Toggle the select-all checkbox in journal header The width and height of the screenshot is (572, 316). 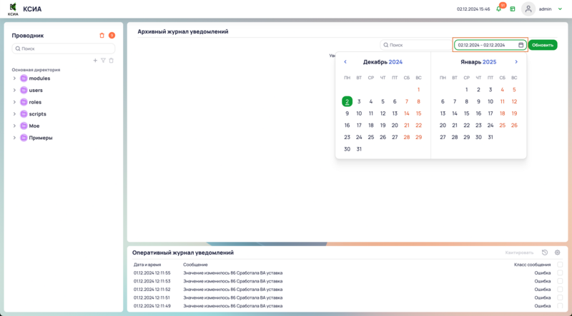click(560, 265)
